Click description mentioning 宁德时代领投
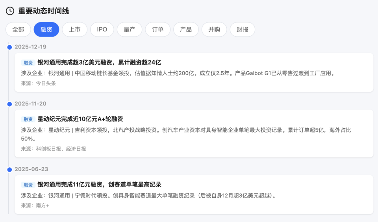 [x=149, y=196]
